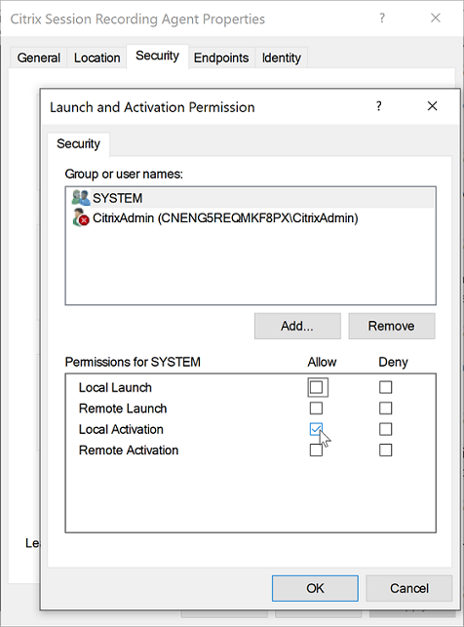This screenshot has height=627, width=464.
Task: Click the help icon of Citrix Session Recording Agent Properties
Action: pyautogui.click(x=382, y=18)
